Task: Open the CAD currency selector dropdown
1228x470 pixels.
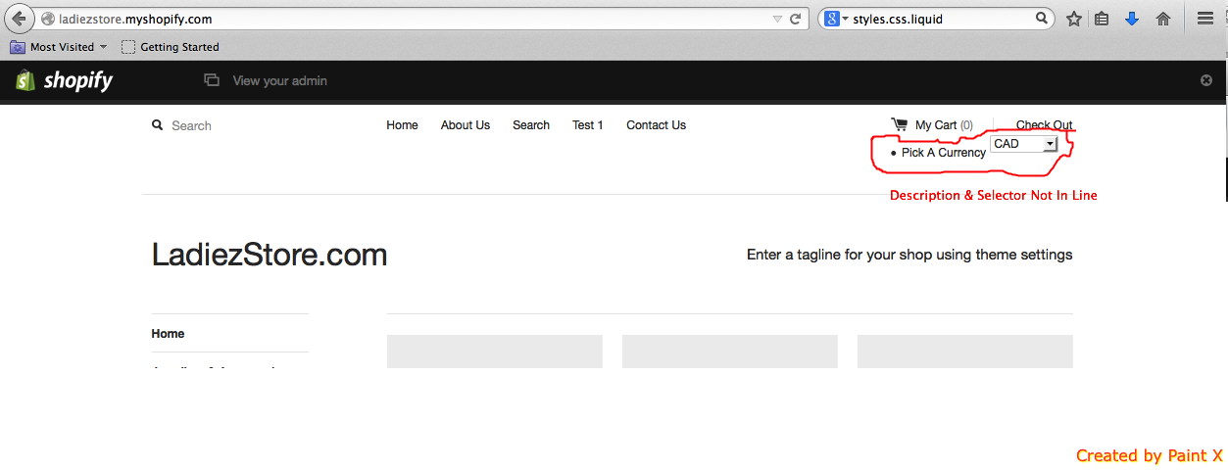Action: 1024,144
